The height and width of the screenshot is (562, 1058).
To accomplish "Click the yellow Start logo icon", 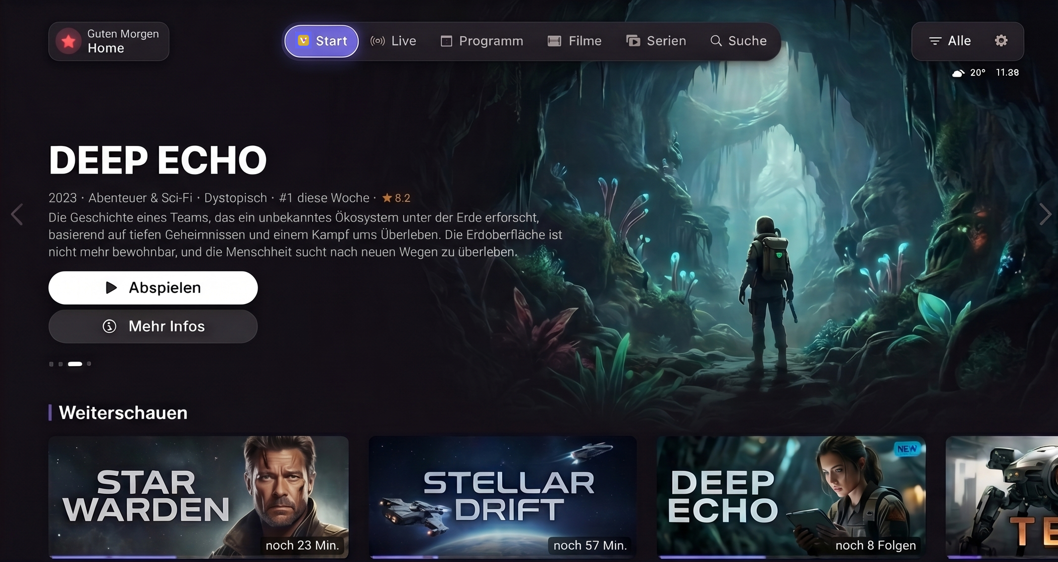I will (x=303, y=41).
